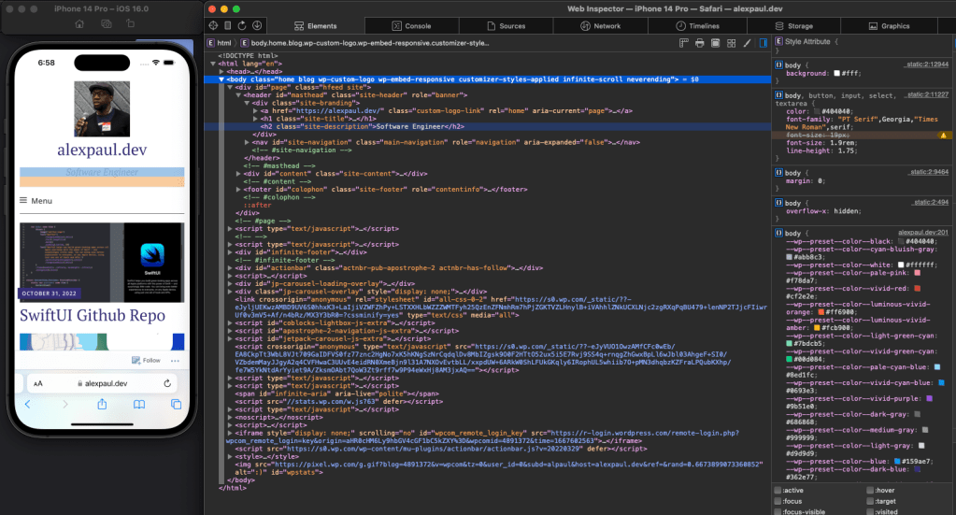The width and height of the screenshot is (956, 515).
Task: Toggle the :hover pseudo-class checkbox
Action: pyautogui.click(x=870, y=490)
